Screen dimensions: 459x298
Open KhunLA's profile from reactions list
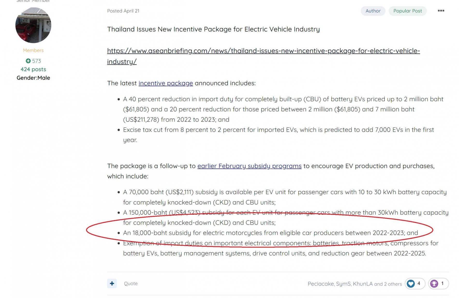coord(363,284)
